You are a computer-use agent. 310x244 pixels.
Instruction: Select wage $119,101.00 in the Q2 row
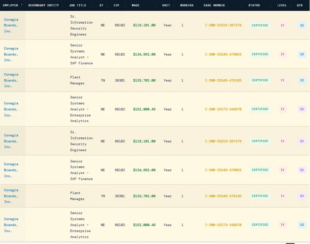tap(145, 25)
